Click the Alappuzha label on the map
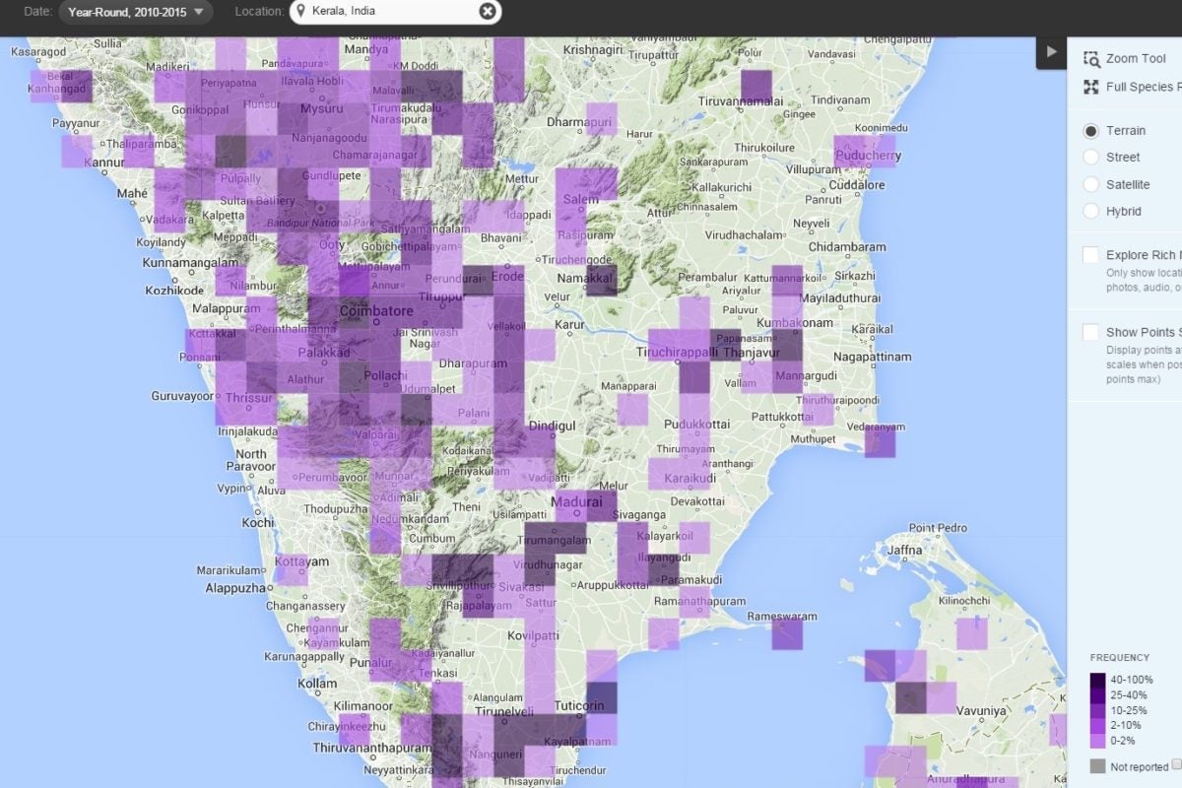 click(x=234, y=588)
